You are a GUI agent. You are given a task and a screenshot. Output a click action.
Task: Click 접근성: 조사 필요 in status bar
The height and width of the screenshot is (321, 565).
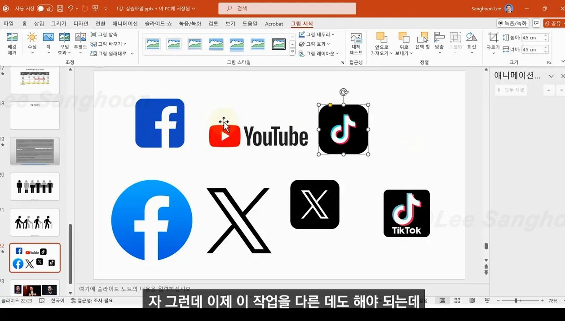click(x=92, y=300)
